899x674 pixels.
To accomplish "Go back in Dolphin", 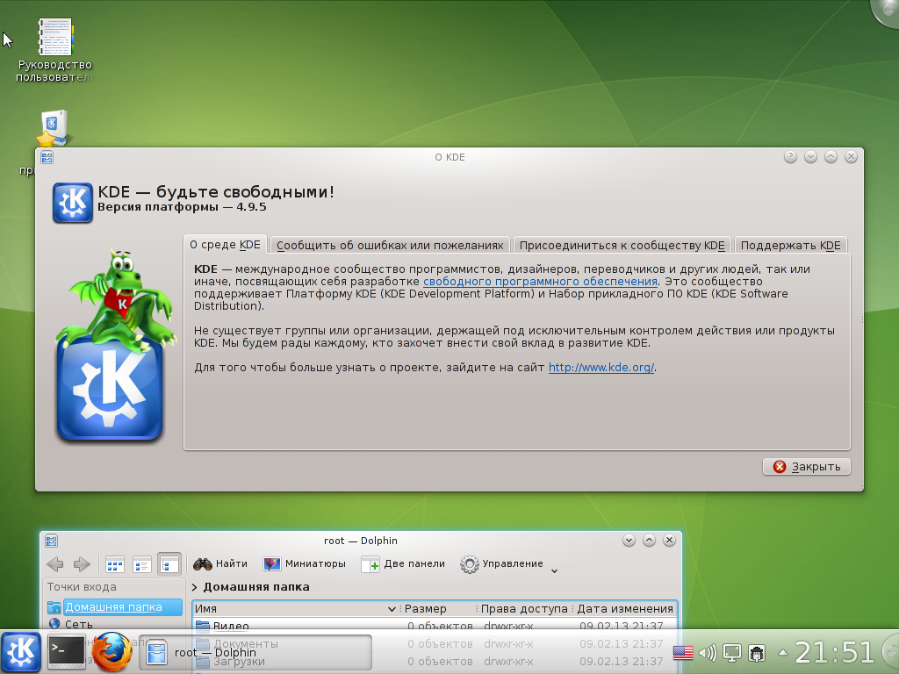I will [55, 564].
